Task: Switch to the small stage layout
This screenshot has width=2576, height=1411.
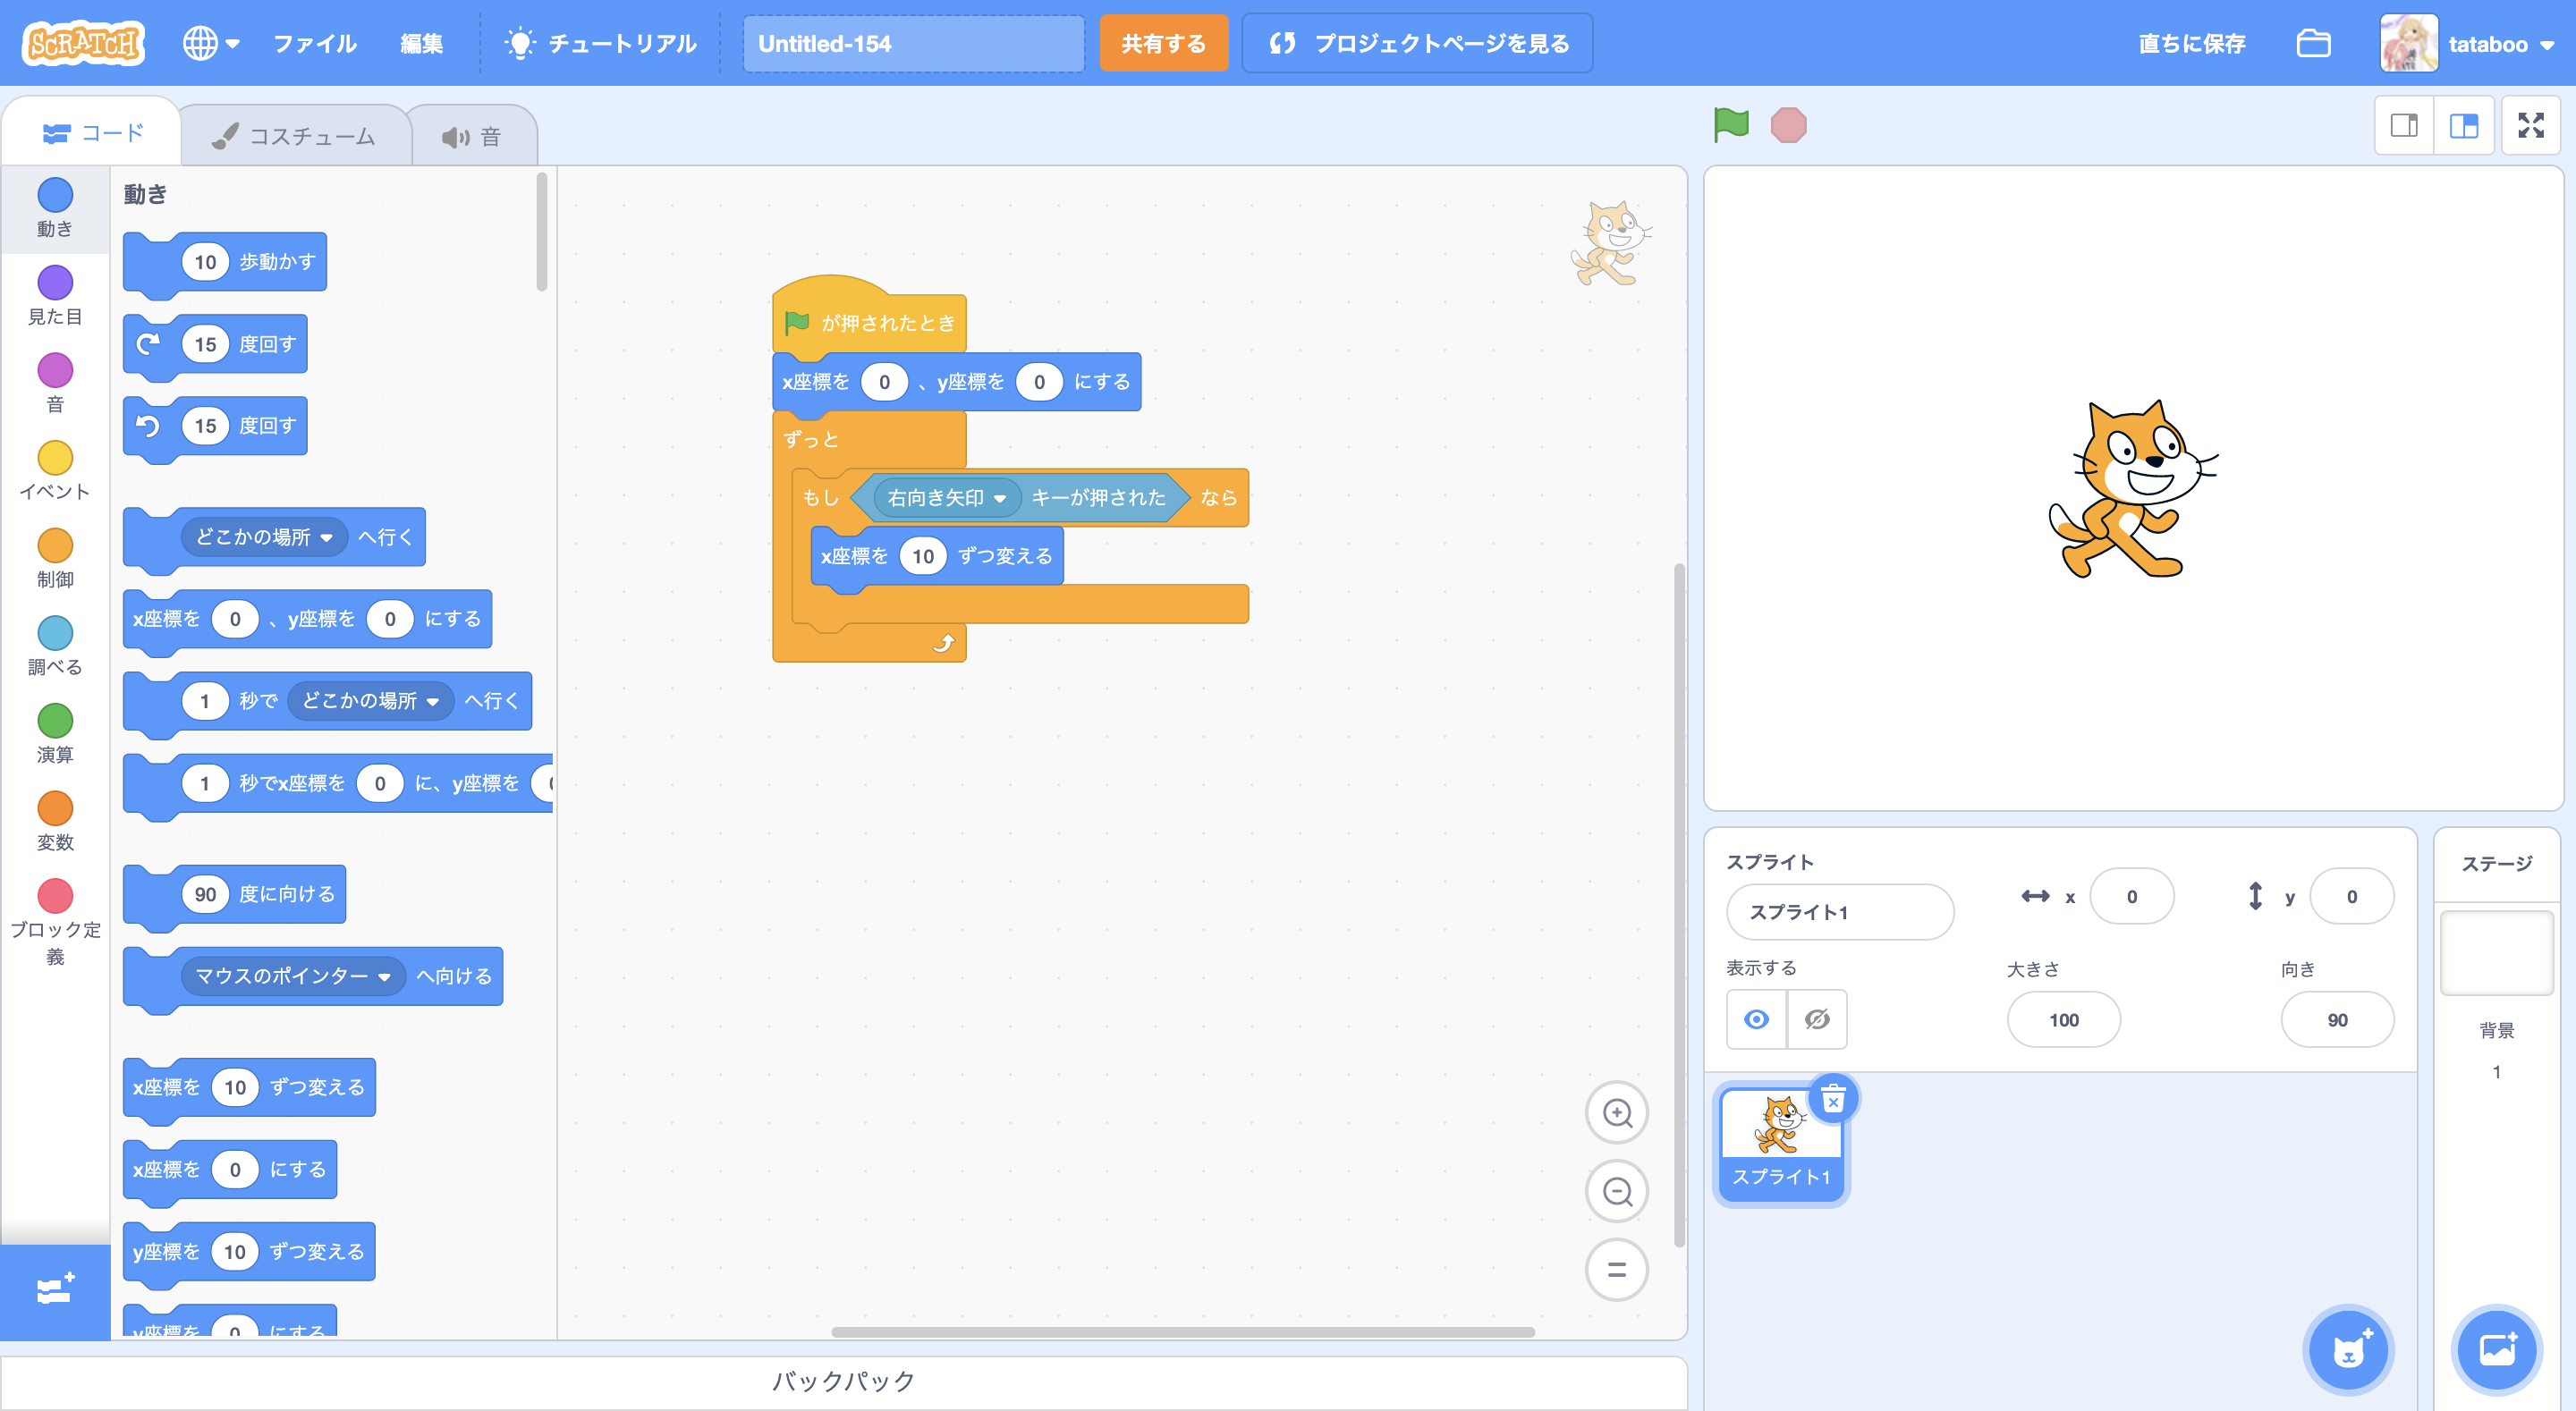Action: pos(2404,125)
